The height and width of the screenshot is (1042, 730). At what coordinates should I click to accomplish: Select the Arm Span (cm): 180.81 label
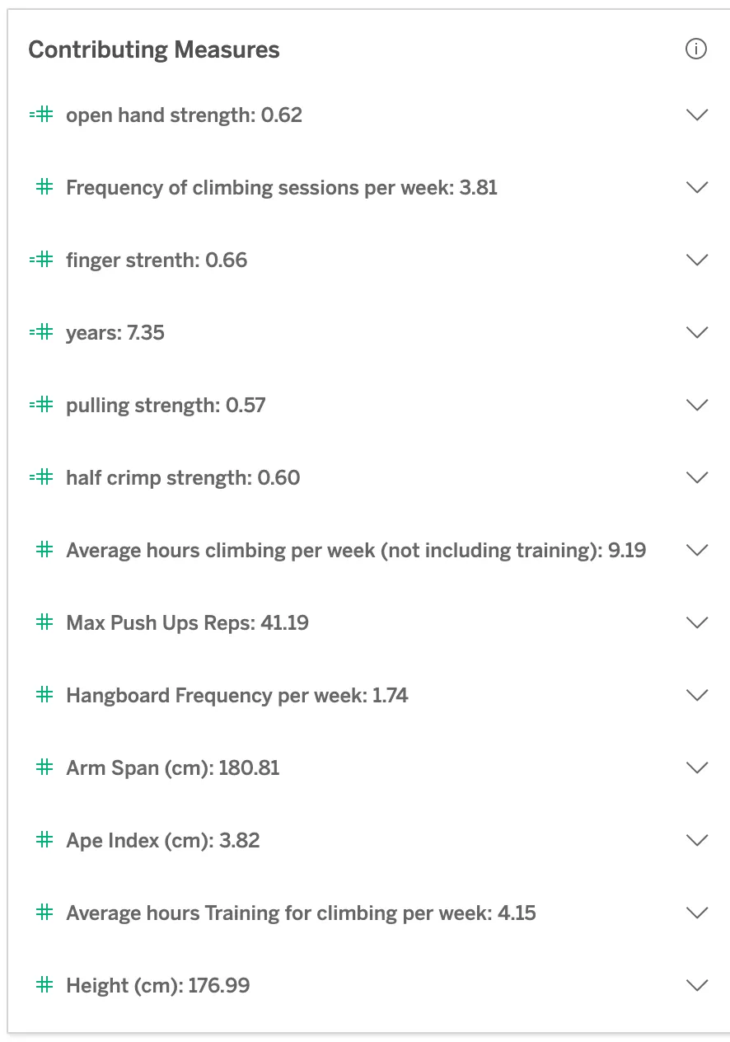(173, 767)
